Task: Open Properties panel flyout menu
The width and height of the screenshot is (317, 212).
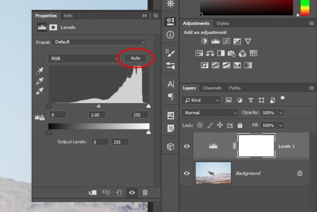Action: coord(156,15)
